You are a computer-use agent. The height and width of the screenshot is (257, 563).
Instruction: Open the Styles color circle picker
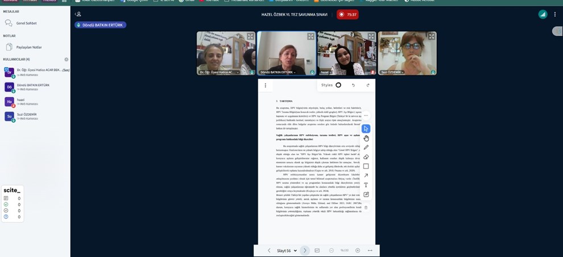click(338, 85)
